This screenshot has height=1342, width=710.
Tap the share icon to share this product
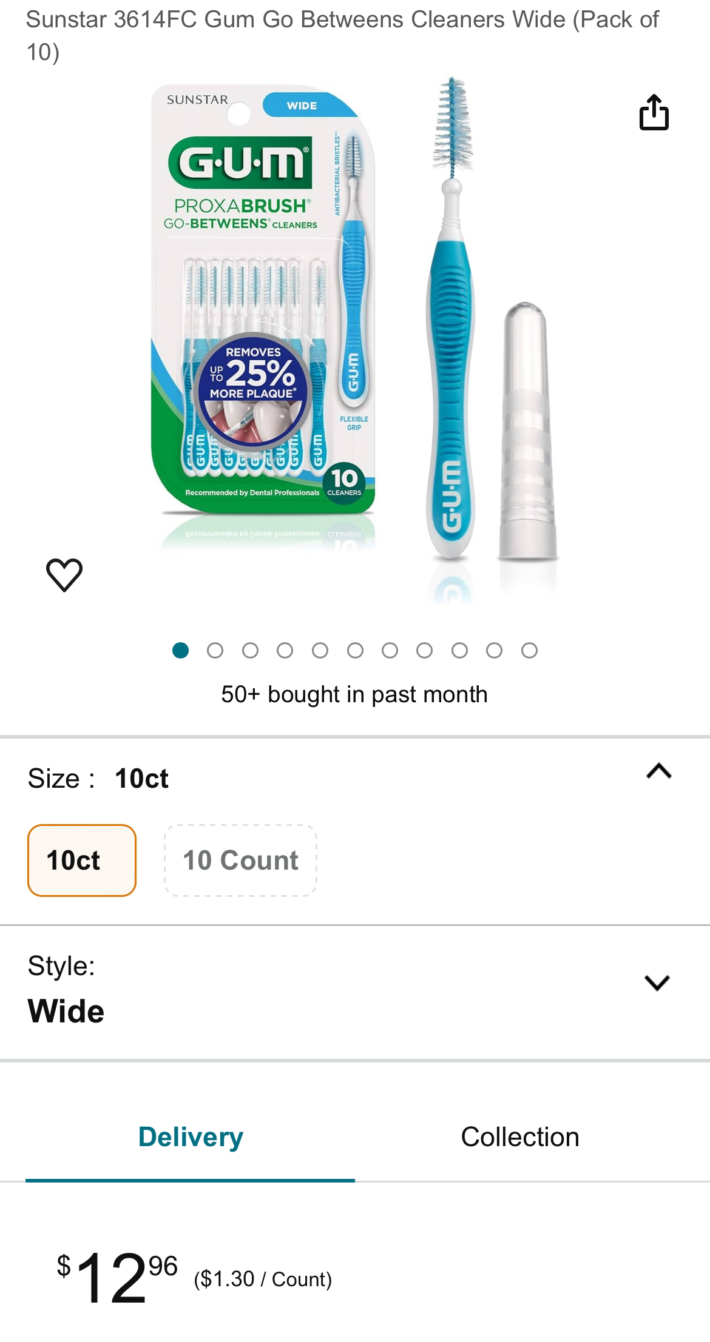pyautogui.click(x=653, y=113)
